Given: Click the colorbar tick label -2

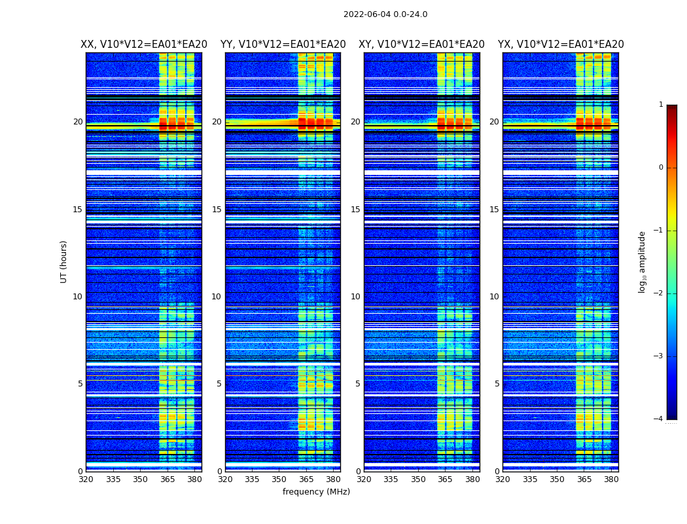Looking at the screenshot, I should tap(659, 293).
